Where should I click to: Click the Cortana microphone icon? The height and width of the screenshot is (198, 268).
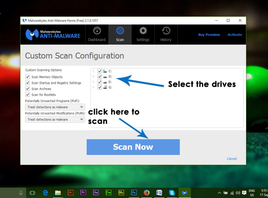(21, 193)
